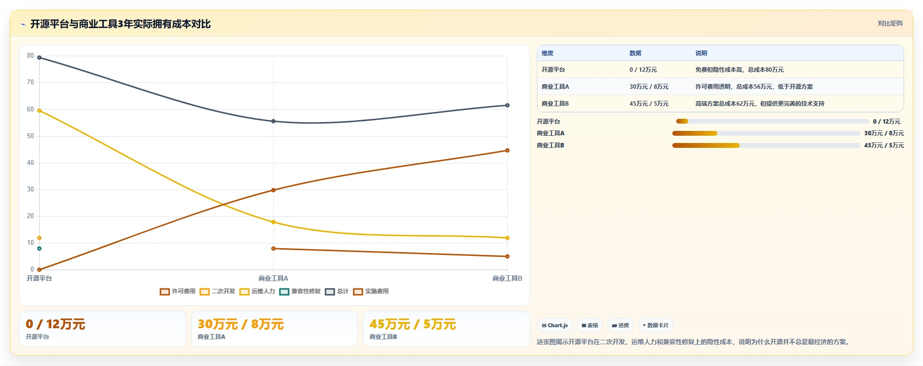Click 开源平台 cell in the table
This screenshot has height=366, width=923.
tap(553, 70)
